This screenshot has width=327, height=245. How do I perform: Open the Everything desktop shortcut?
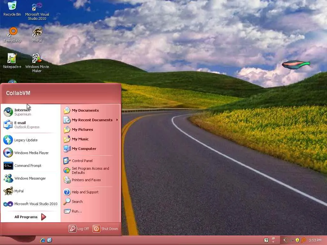12,35
